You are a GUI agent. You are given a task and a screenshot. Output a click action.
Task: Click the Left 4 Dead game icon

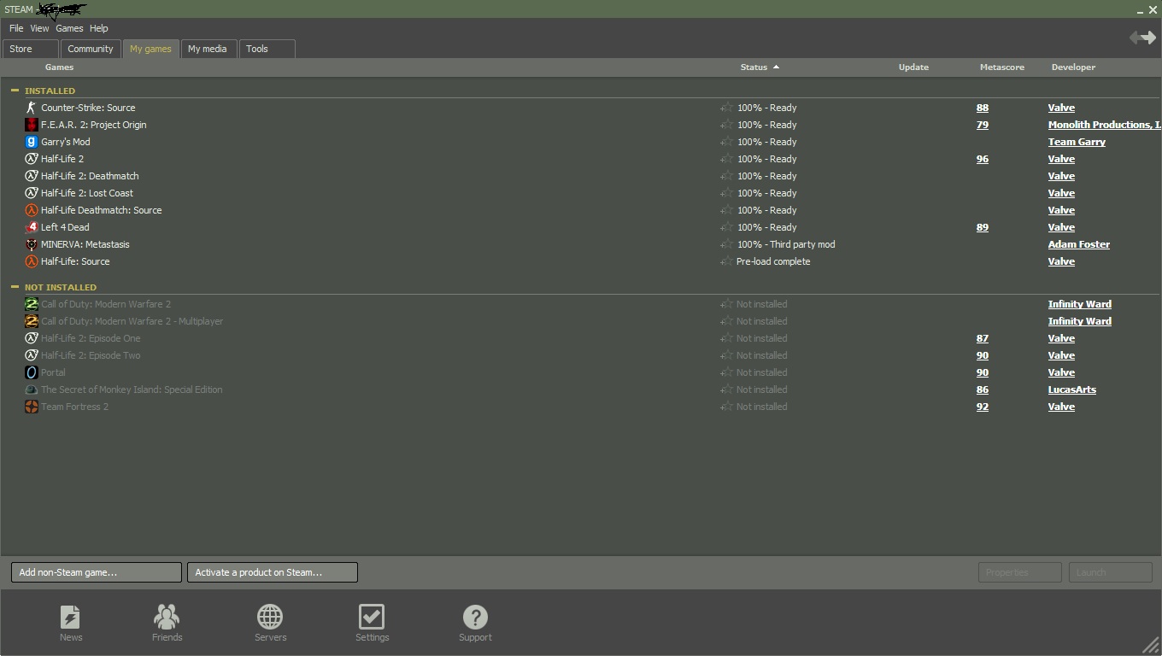pos(32,227)
